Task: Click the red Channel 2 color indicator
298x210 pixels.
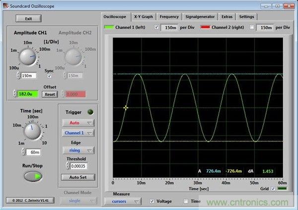Action: coord(206,28)
